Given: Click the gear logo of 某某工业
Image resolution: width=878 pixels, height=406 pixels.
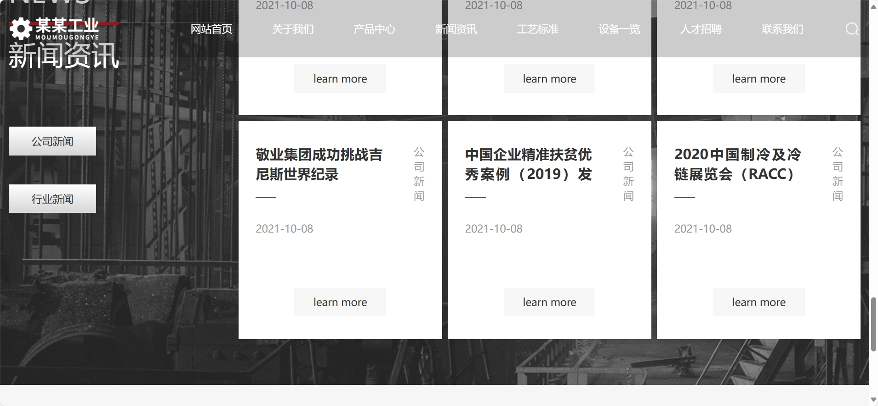Looking at the screenshot, I should (20, 29).
